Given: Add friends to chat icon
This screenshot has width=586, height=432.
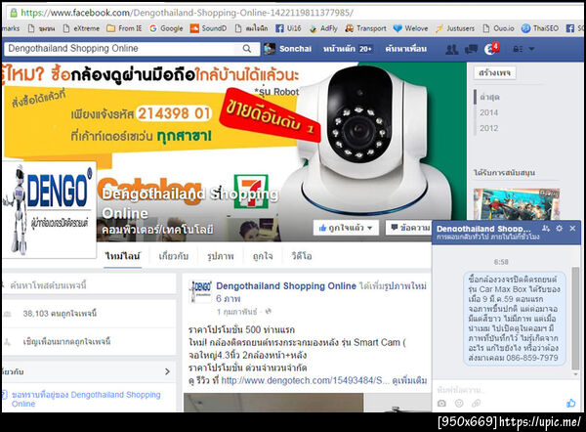Looking at the screenshot, I should click(x=546, y=228).
